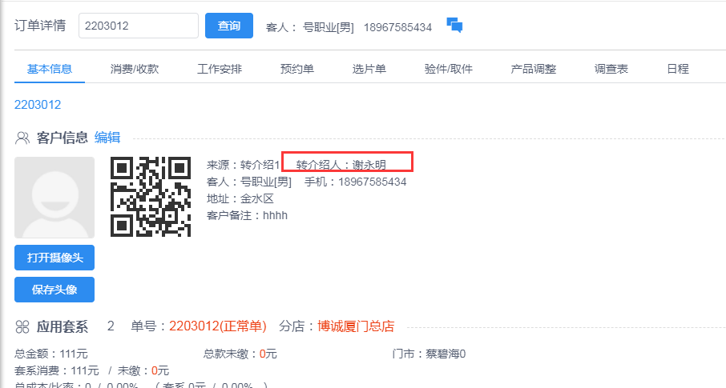Click the 转介绍人:谢永明 text

[x=341, y=165]
